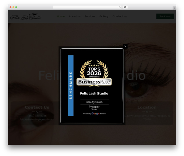
Task: Open the Gallery page
Action: point(104,16)
